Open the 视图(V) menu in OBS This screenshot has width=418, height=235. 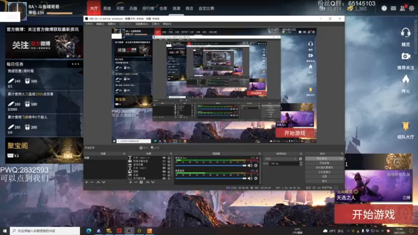(111, 24)
